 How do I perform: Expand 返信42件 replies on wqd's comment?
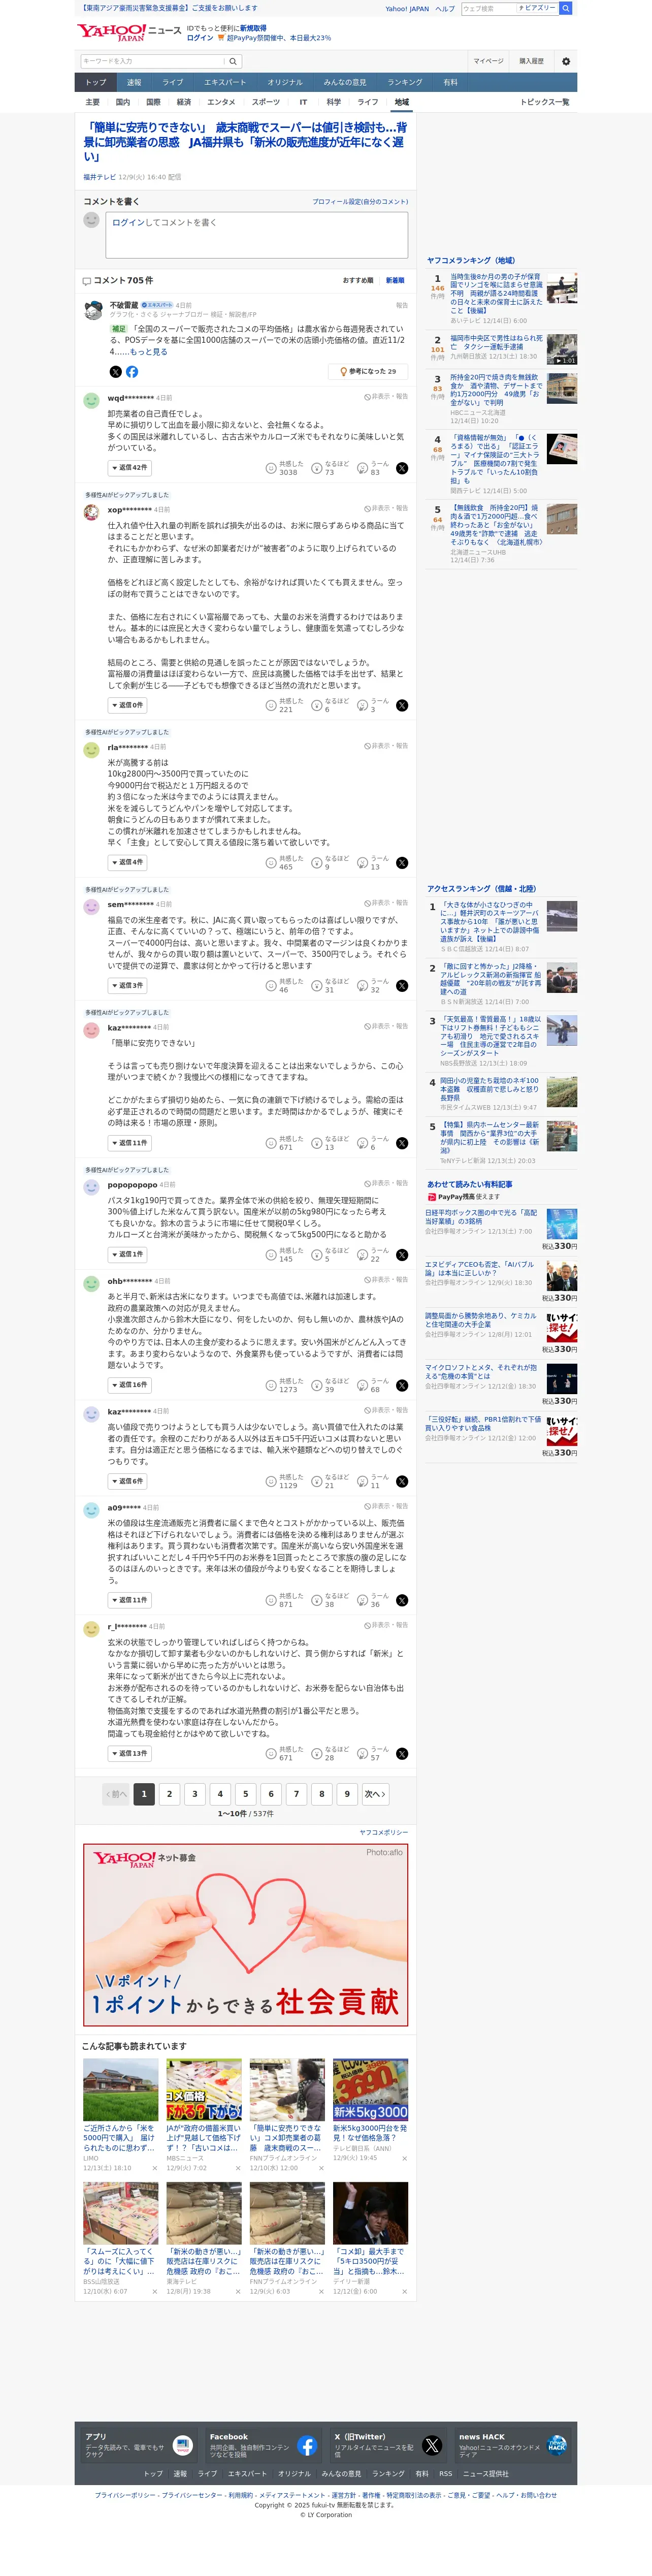tap(130, 467)
